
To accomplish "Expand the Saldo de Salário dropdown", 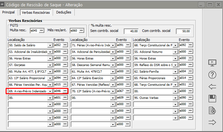I will click(x=50, y=45).
